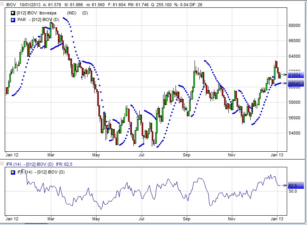Click the May label on price chart axis

pyautogui.click(x=96, y=154)
